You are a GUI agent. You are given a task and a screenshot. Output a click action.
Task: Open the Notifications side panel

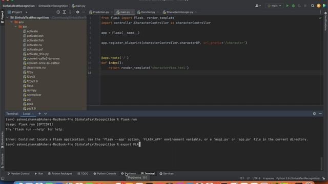tap(325, 21)
